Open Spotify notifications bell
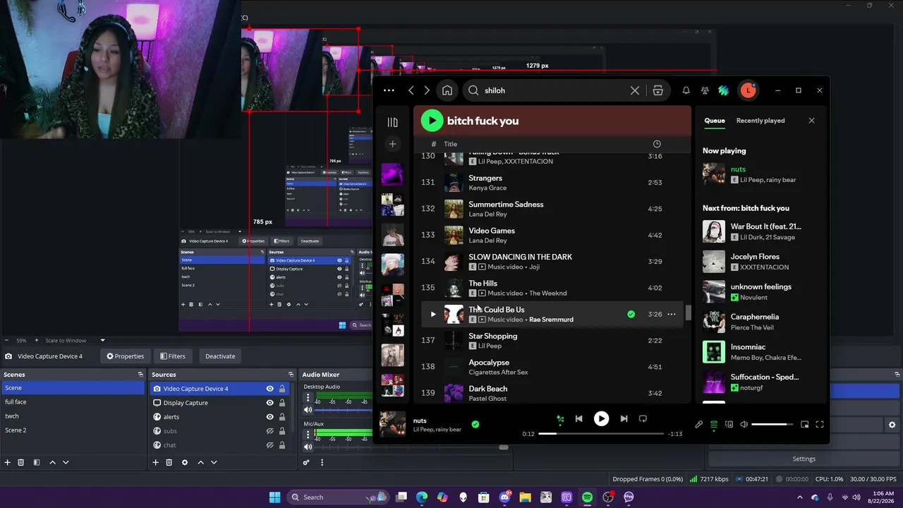 pyautogui.click(x=686, y=90)
